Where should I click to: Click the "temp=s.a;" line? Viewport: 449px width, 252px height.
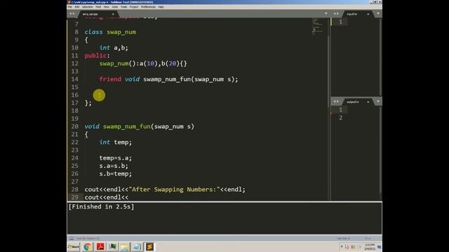point(115,157)
